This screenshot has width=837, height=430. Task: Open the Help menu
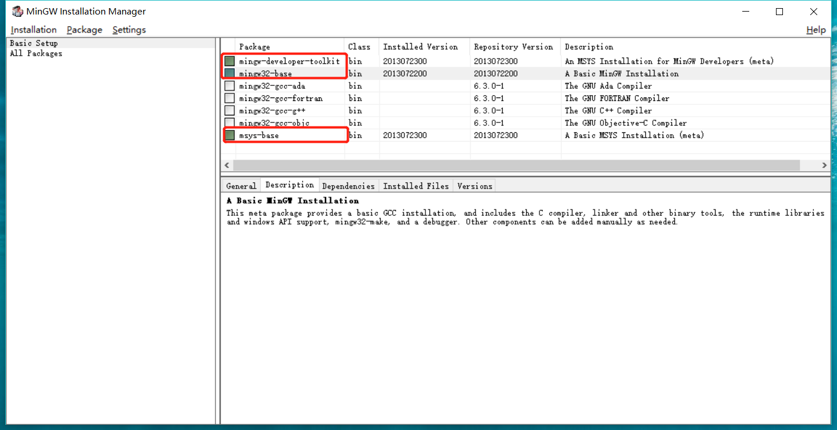coord(815,30)
